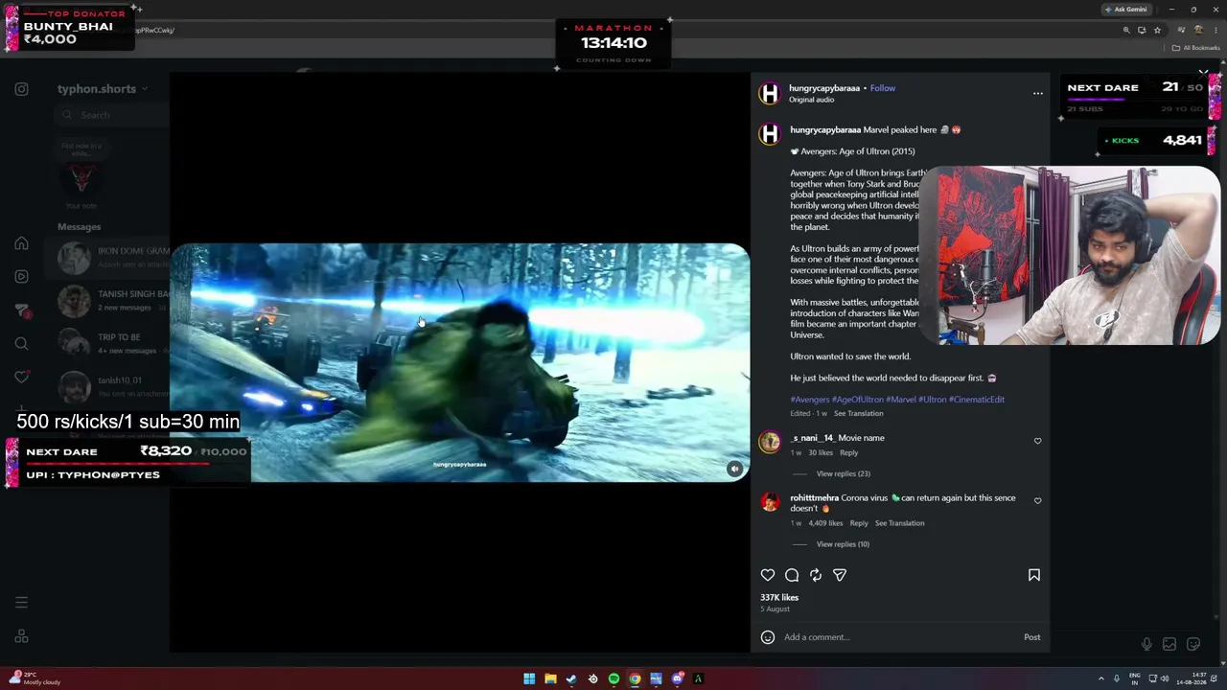Like the comment by _s_nani_14_

[1037, 441]
